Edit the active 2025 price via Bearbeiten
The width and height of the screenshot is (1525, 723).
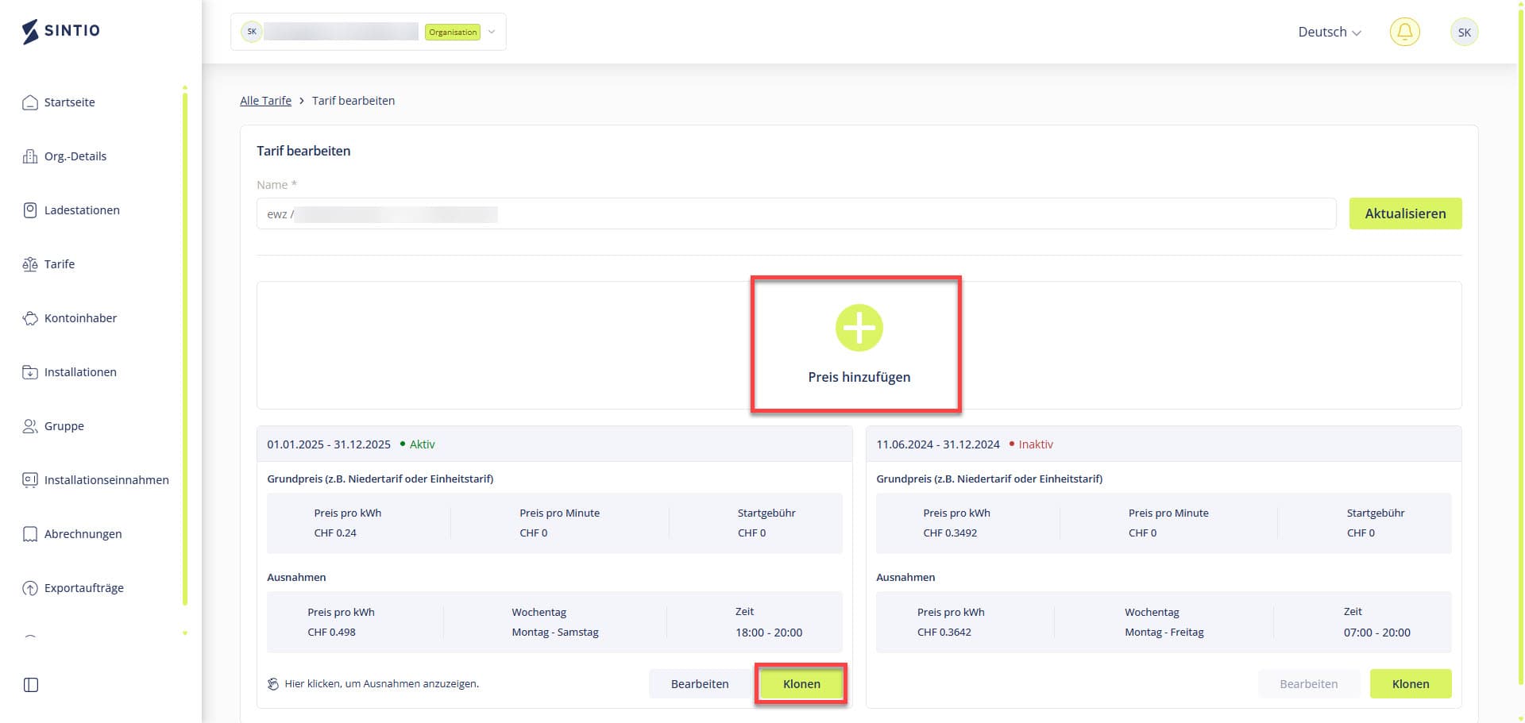tap(699, 683)
